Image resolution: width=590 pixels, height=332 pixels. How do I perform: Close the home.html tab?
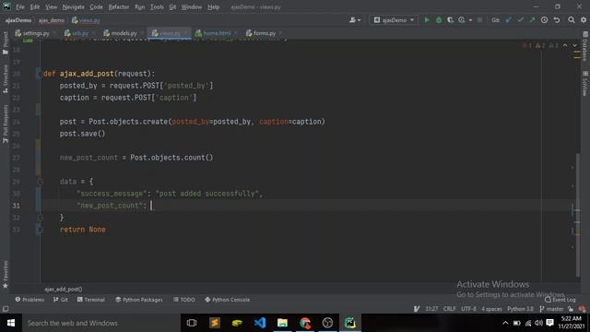(x=236, y=33)
